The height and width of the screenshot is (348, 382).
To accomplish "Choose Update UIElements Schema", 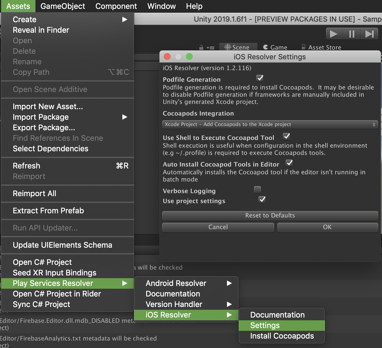I will pyautogui.click(x=68, y=245).
